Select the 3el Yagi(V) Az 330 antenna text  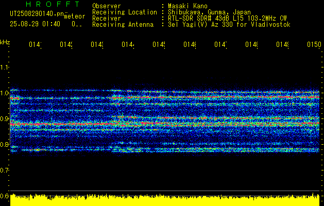coord(229,25)
